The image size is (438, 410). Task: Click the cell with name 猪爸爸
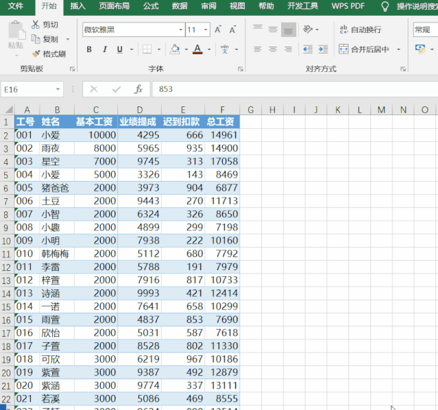tap(57, 188)
